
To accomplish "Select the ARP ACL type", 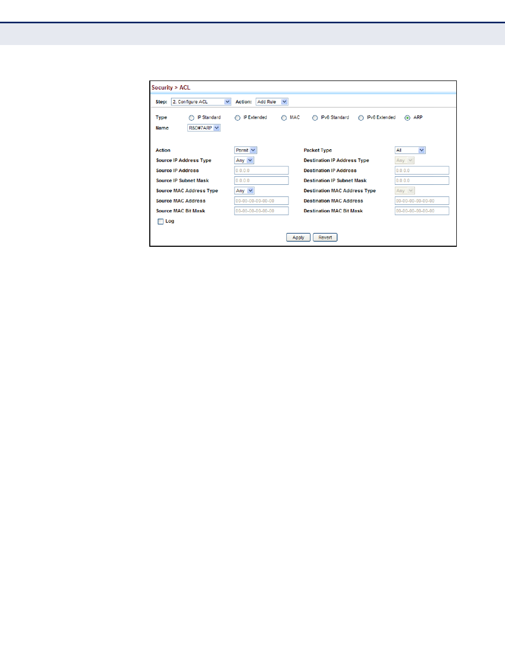I will click(x=407, y=118).
